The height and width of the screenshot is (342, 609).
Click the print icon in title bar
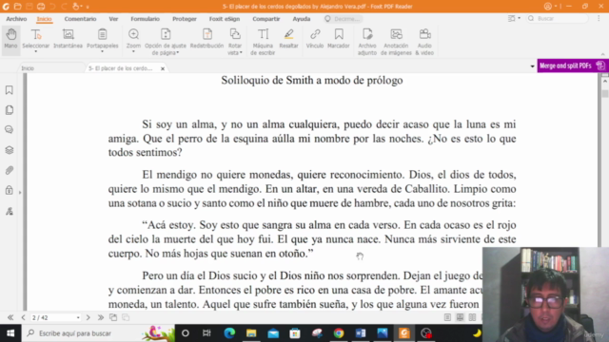pos(41,7)
